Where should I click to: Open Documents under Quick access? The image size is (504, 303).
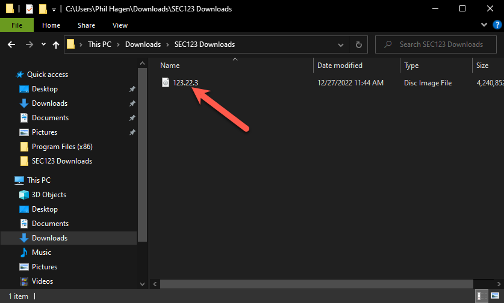pyautogui.click(x=50, y=118)
